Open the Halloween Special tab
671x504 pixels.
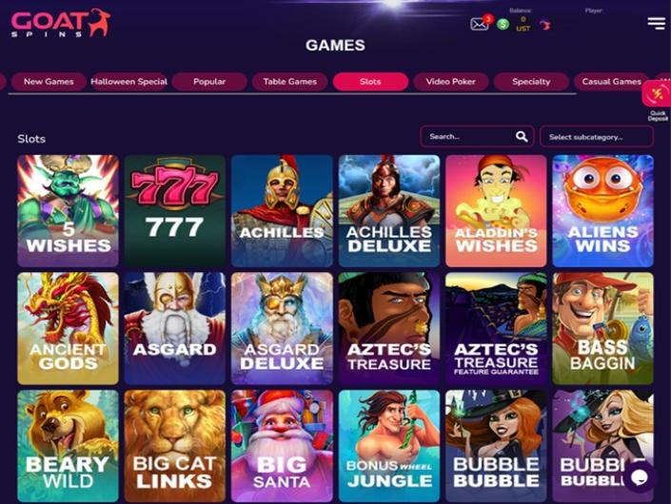pyautogui.click(x=128, y=82)
